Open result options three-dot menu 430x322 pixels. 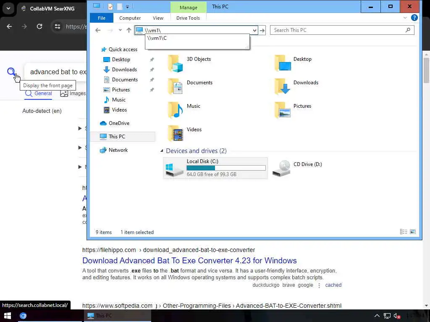click(x=319, y=285)
